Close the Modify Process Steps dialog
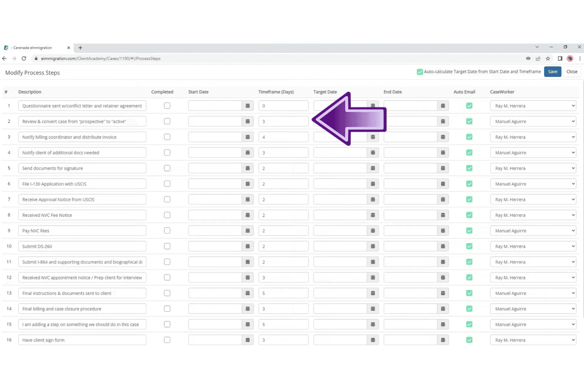 click(572, 72)
